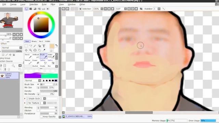
Task: Select the Move tool
Action: (x=26, y=50)
